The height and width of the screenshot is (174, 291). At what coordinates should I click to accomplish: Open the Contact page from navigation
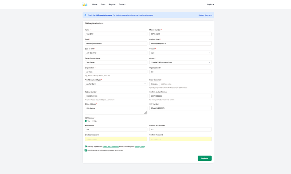coord(122,4)
